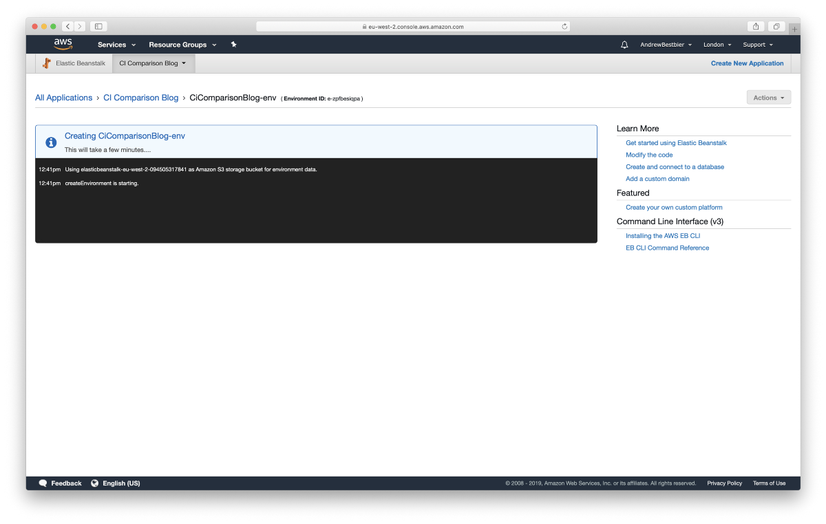Click the Feedback speech bubble icon

pyautogui.click(x=43, y=483)
